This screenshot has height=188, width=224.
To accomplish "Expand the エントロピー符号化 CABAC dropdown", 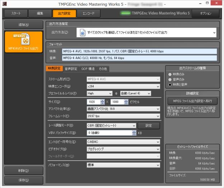I will 123,142.
